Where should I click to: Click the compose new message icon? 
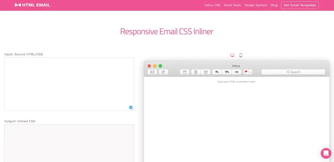(x=163, y=72)
